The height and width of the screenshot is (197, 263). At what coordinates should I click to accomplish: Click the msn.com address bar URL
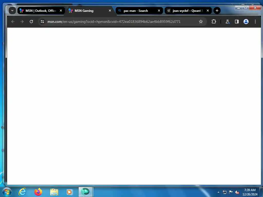coord(114,22)
